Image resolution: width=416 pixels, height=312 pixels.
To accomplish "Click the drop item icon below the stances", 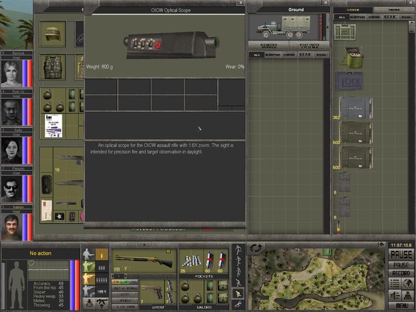I will coord(90,303).
